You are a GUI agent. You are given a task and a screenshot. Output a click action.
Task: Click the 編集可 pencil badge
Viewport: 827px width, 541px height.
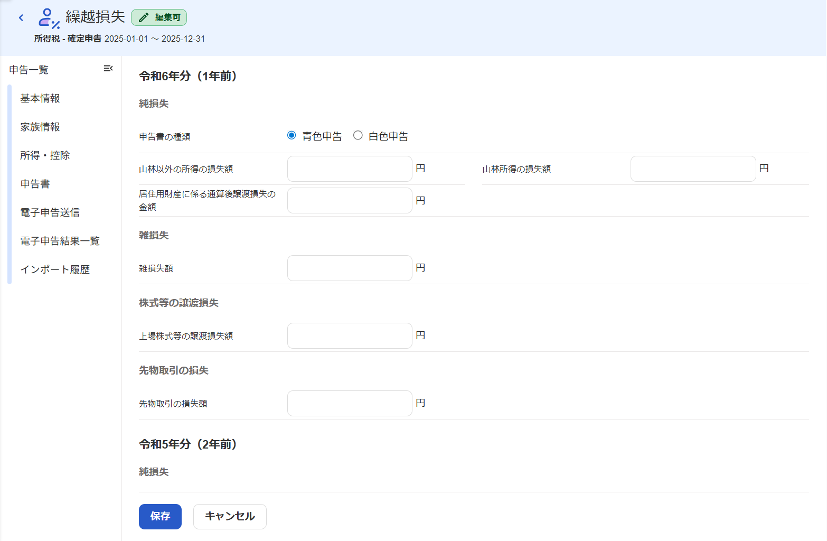coord(159,17)
